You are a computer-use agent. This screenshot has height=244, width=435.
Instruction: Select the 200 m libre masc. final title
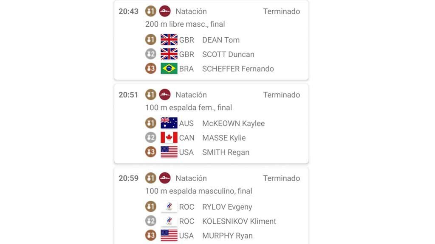point(185,24)
